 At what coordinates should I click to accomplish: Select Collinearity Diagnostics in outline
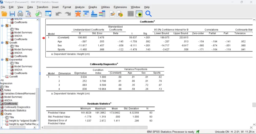click(17, 107)
